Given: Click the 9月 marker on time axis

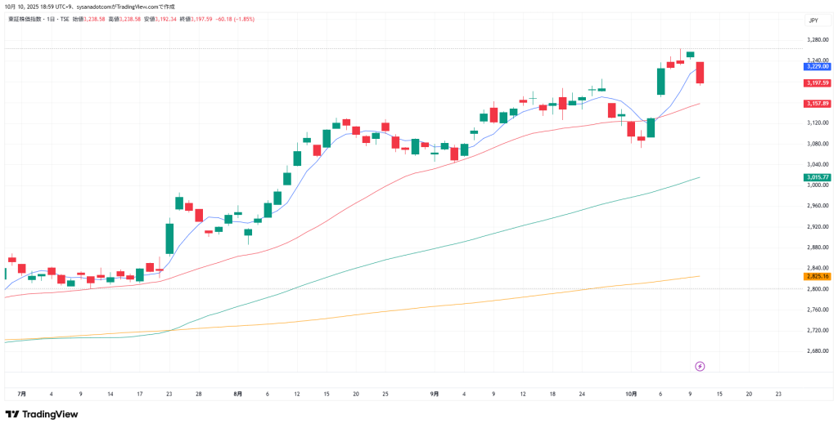Looking at the screenshot, I should click(435, 394).
